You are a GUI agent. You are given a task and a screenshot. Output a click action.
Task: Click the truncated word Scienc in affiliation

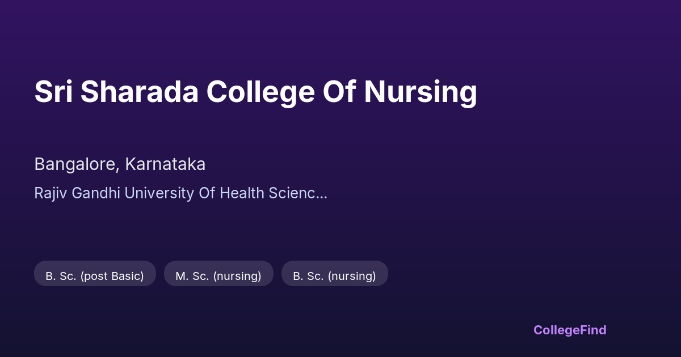[291, 193]
